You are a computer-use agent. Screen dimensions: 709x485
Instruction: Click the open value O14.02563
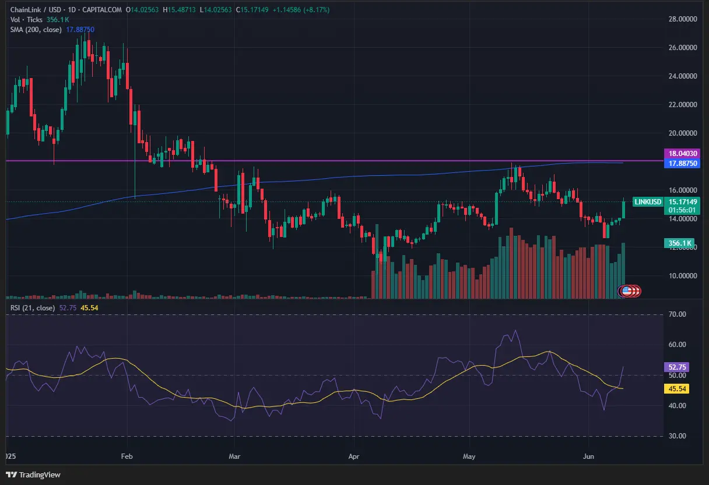point(143,10)
